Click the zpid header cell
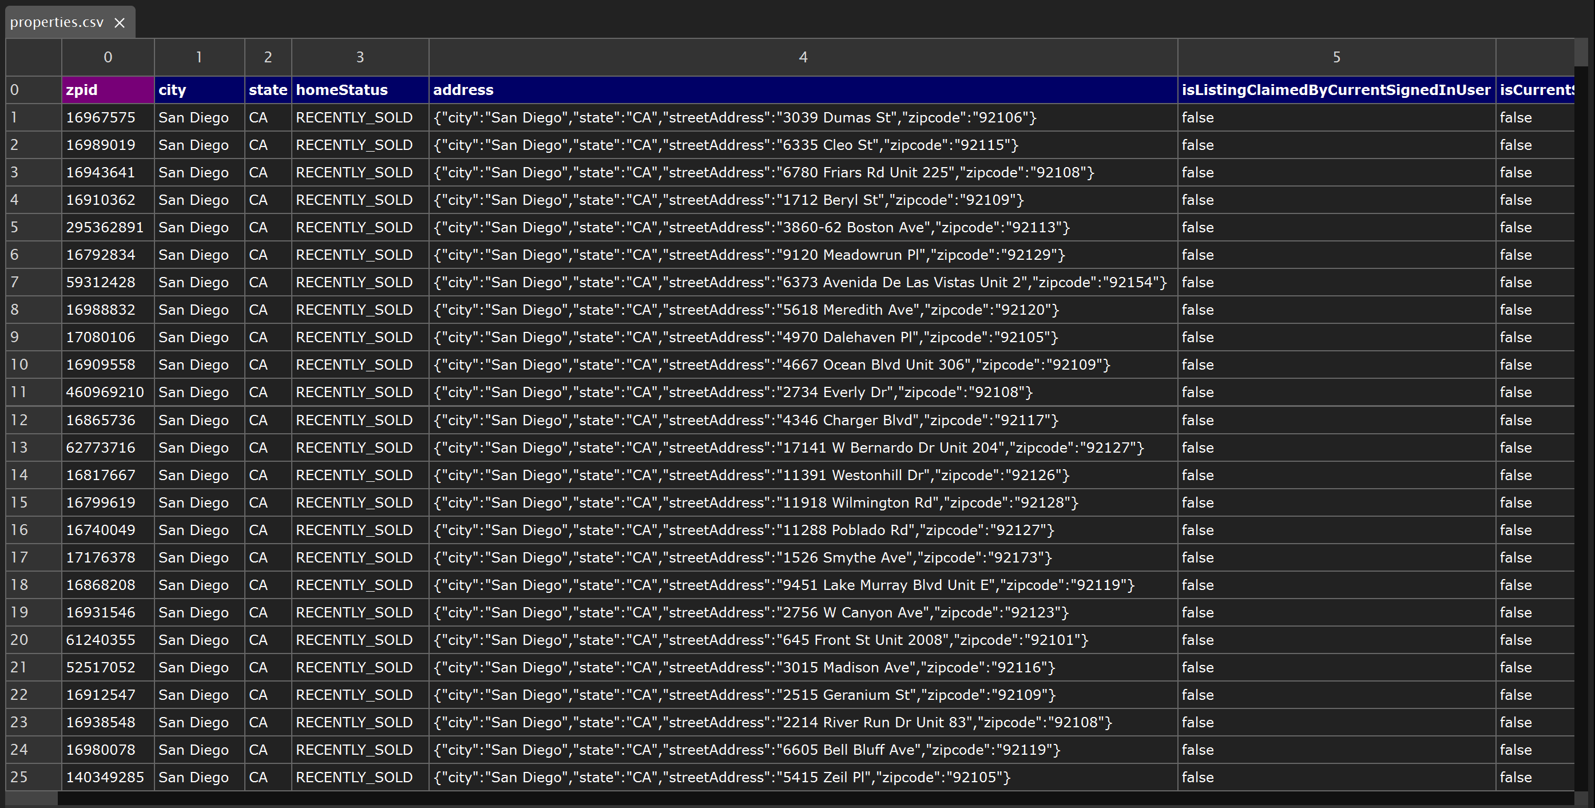The width and height of the screenshot is (1595, 808). coord(108,90)
